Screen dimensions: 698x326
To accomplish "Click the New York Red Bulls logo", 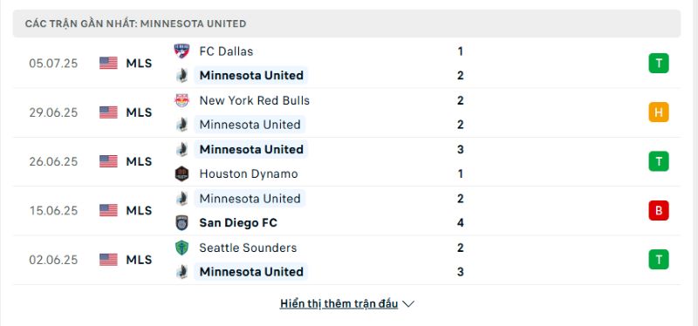I will pos(181,100).
